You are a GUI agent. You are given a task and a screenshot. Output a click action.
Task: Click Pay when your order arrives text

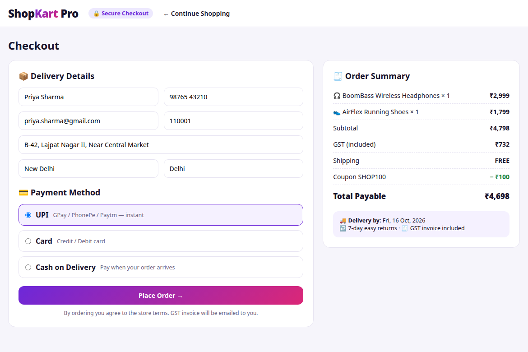click(x=137, y=268)
